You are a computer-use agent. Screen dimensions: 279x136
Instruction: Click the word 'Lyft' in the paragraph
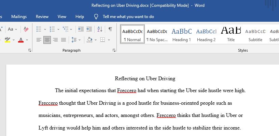click(x=43, y=128)
